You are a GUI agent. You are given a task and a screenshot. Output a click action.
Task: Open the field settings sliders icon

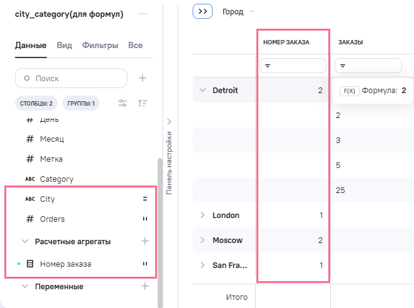tap(123, 103)
